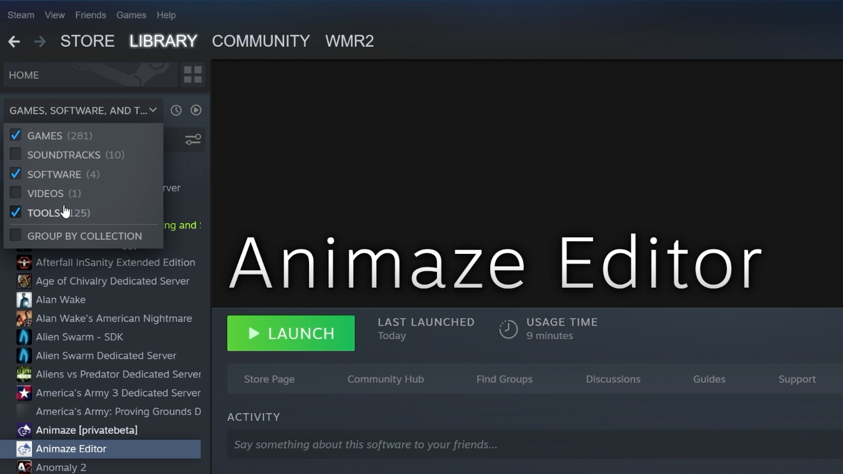The height and width of the screenshot is (474, 843).
Task: Open the Friends menu
Action: [91, 15]
